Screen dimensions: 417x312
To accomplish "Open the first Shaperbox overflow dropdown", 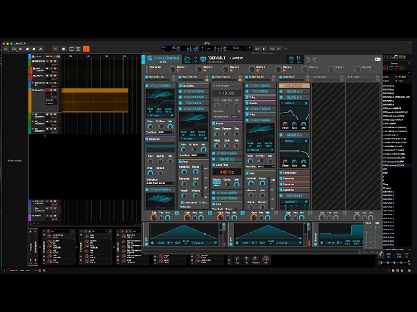I will 165,132.
